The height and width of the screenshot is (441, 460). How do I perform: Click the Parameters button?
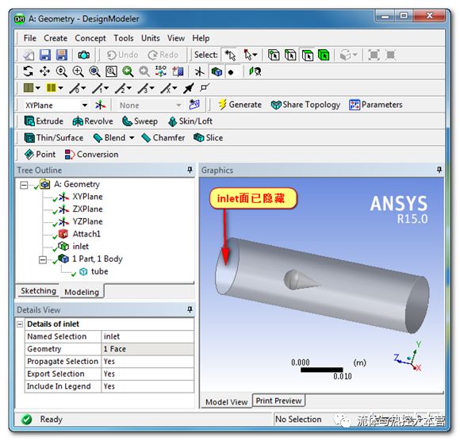(376, 105)
